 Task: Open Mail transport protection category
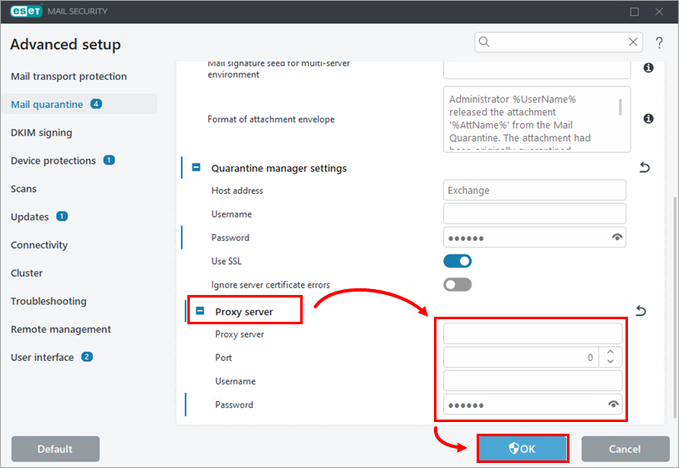69,76
